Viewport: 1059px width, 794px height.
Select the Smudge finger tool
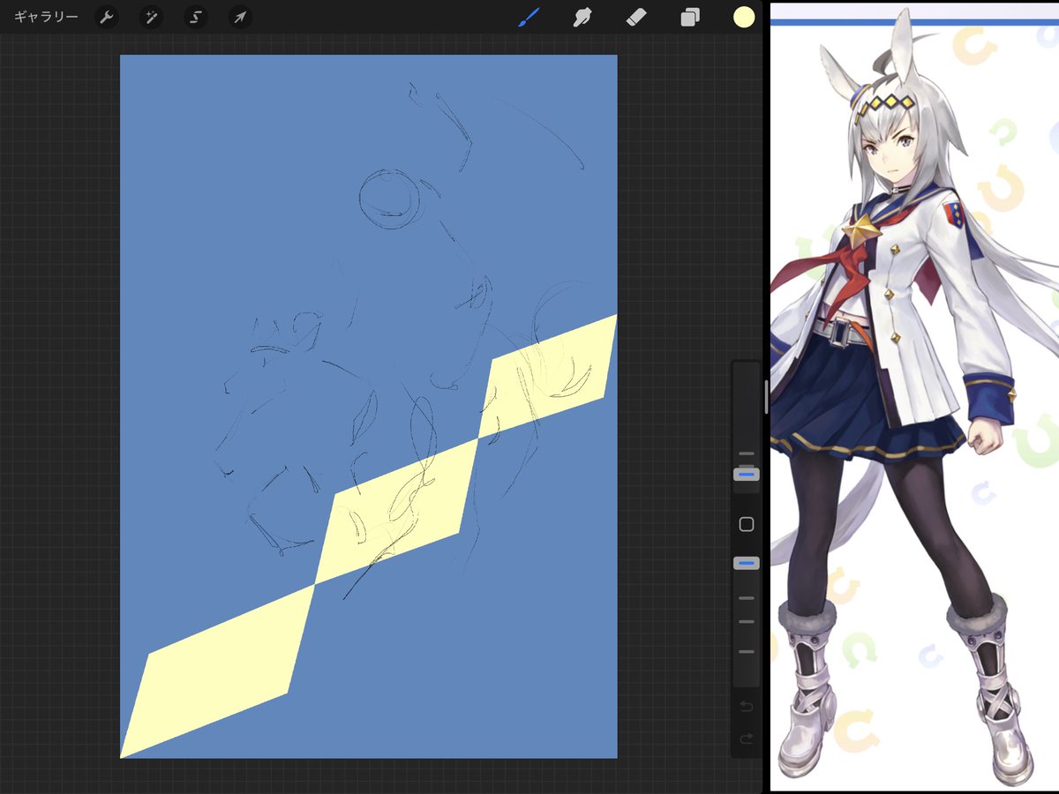tap(582, 18)
